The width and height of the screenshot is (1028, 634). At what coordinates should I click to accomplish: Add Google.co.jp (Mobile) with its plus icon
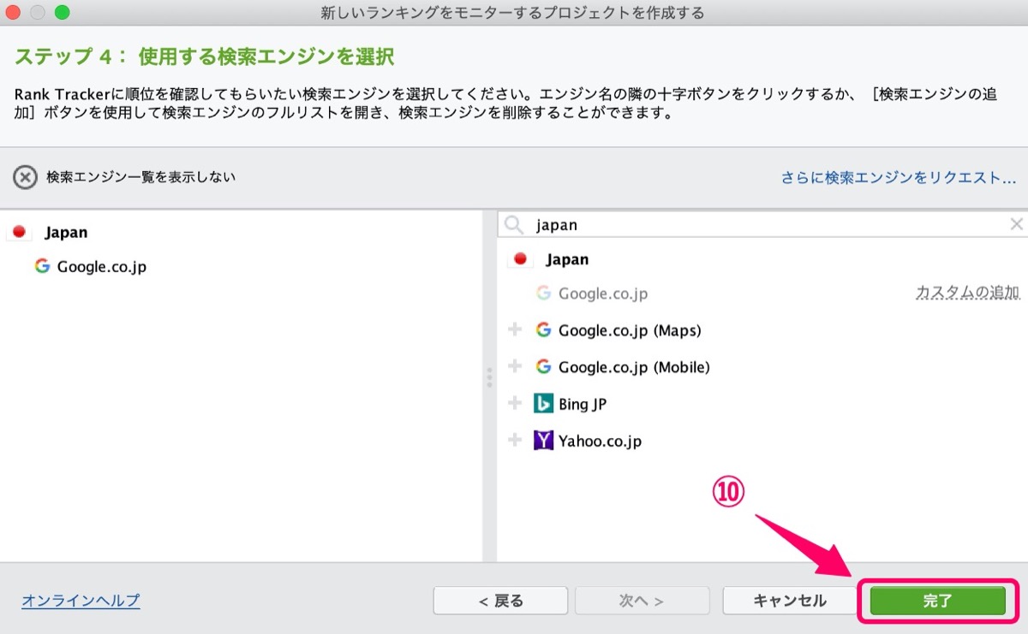[x=515, y=366]
